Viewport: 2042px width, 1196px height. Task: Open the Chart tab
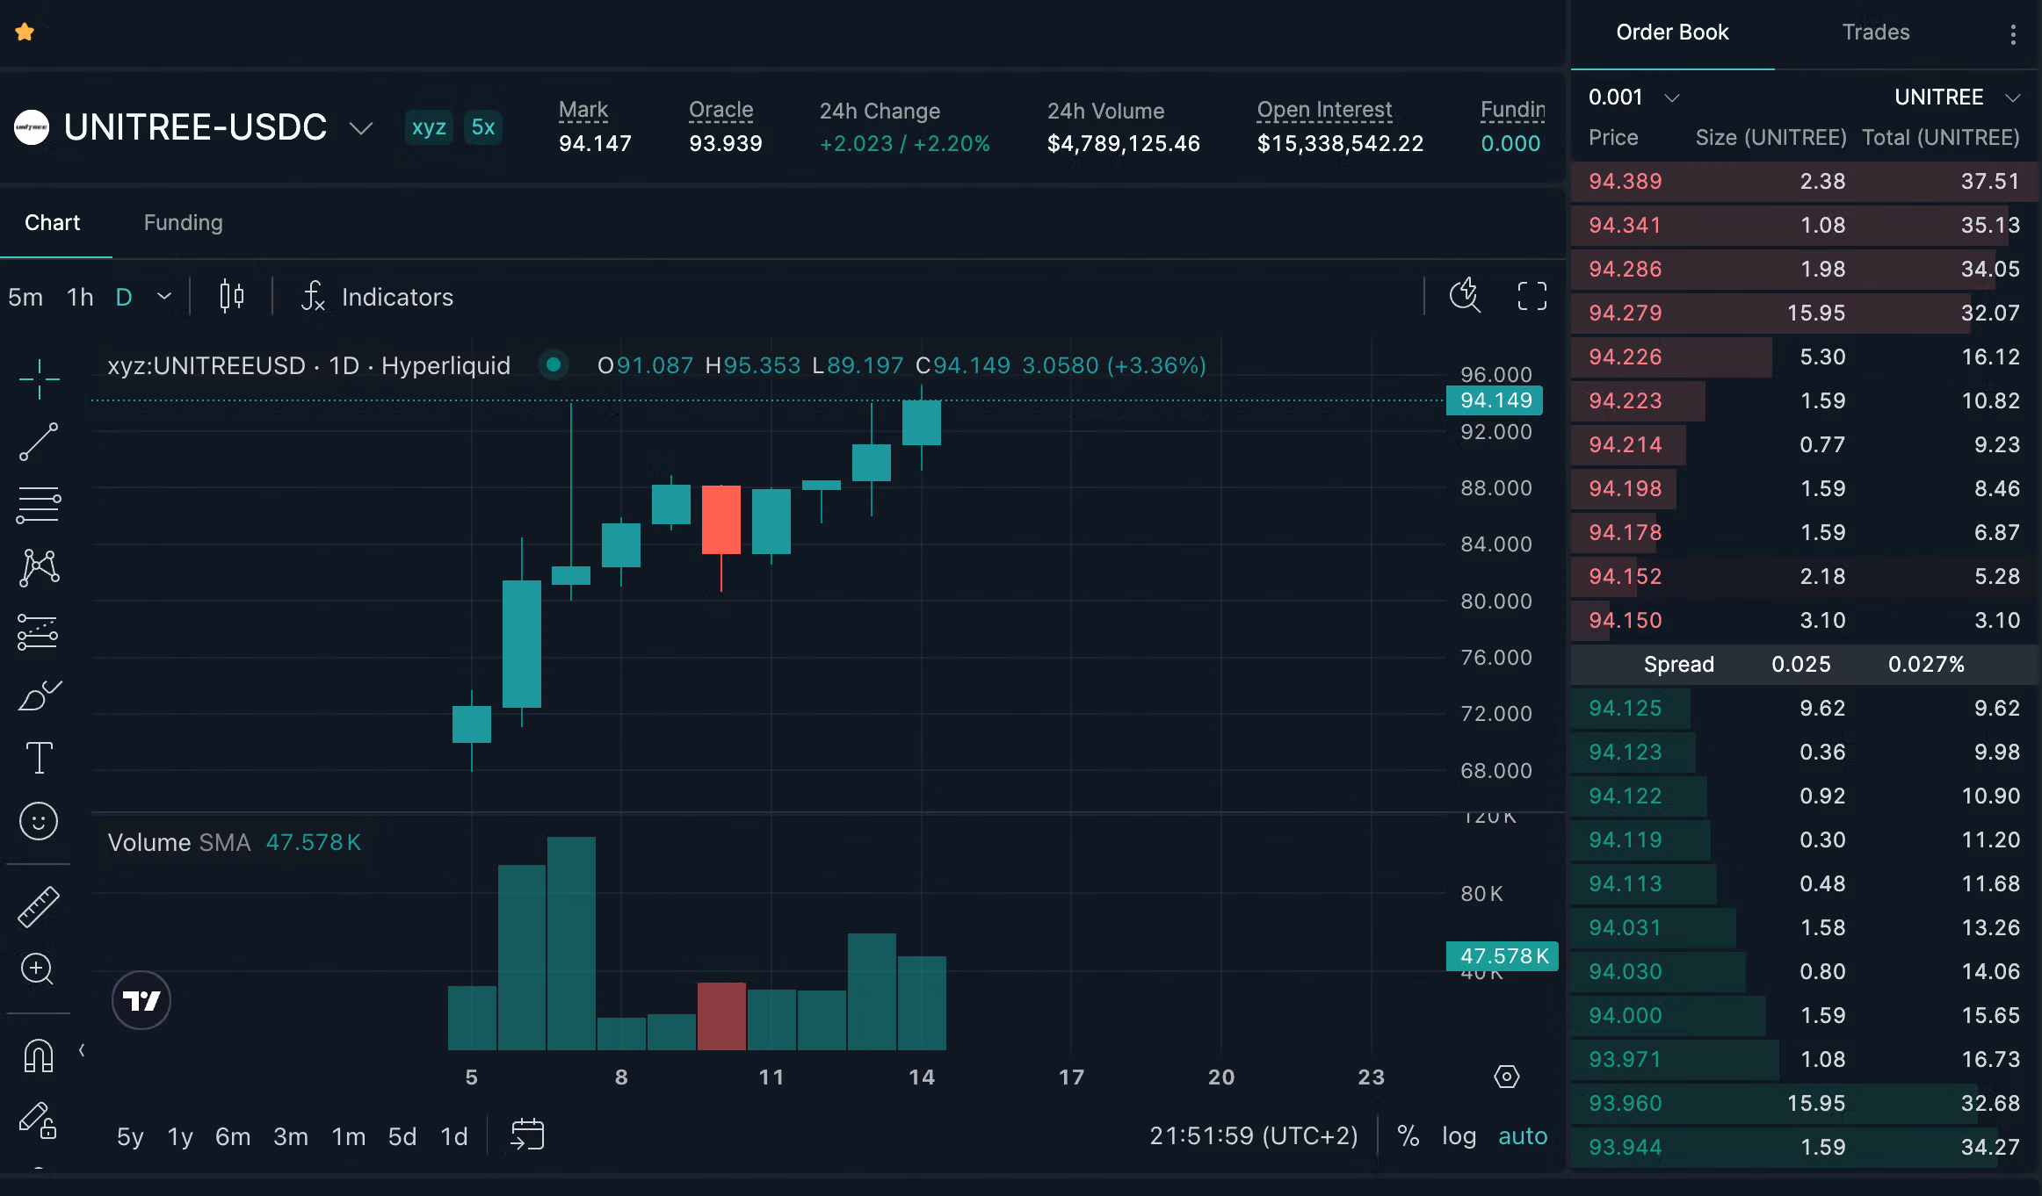(x=53, y=223)
